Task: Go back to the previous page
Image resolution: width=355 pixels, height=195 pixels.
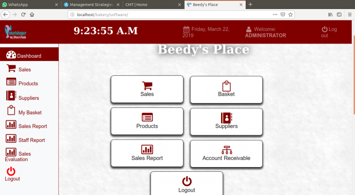Action: tap(6, 15)
